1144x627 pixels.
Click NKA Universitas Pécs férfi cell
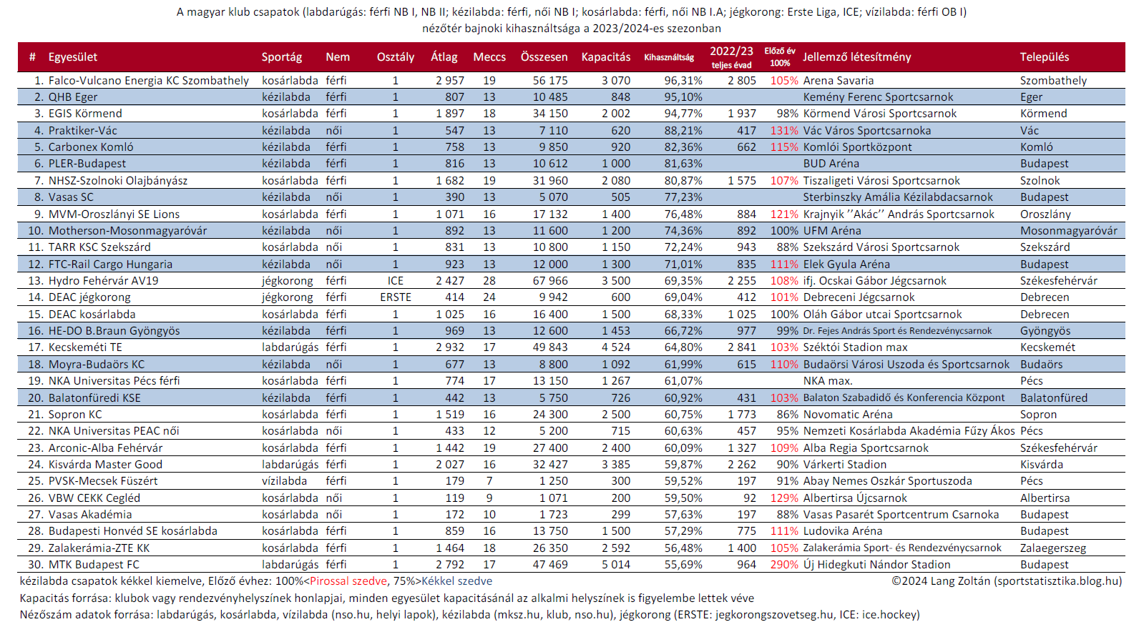coord(114,381)
